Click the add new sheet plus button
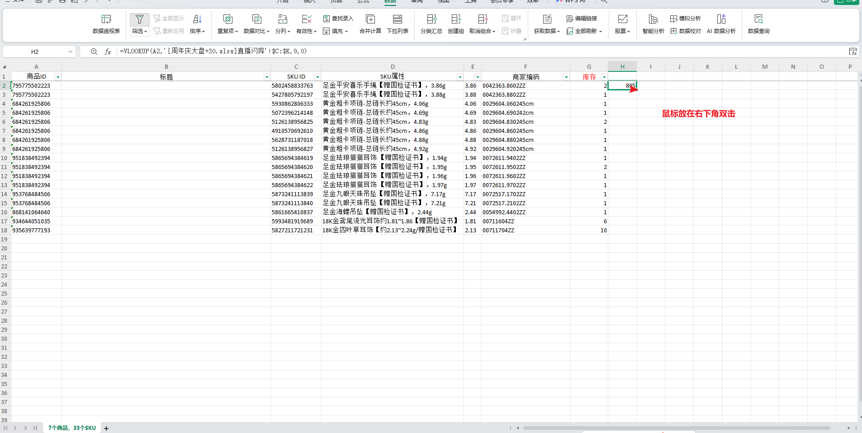Viewport: 862px width, 433px height. click(x=106, y=428)
